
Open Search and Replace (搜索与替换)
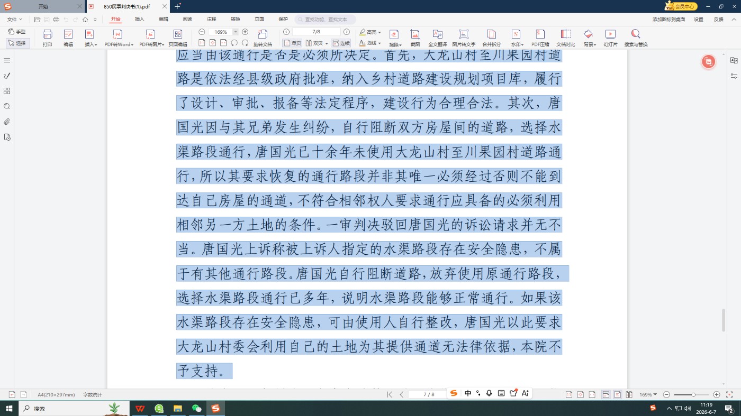[x=636, y=38]
